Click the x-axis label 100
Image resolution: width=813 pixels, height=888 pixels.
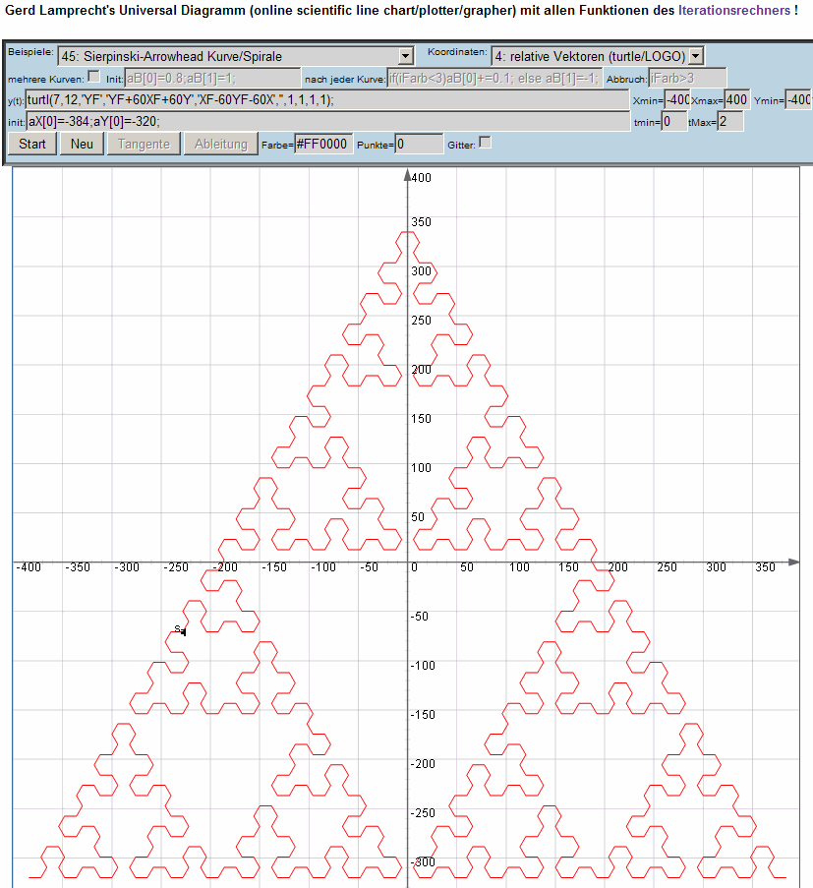pos(519,567)
